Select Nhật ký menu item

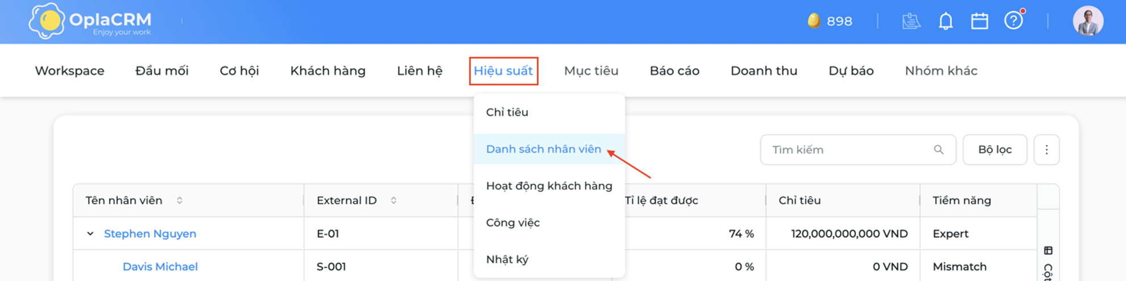(x=549, y=259)
